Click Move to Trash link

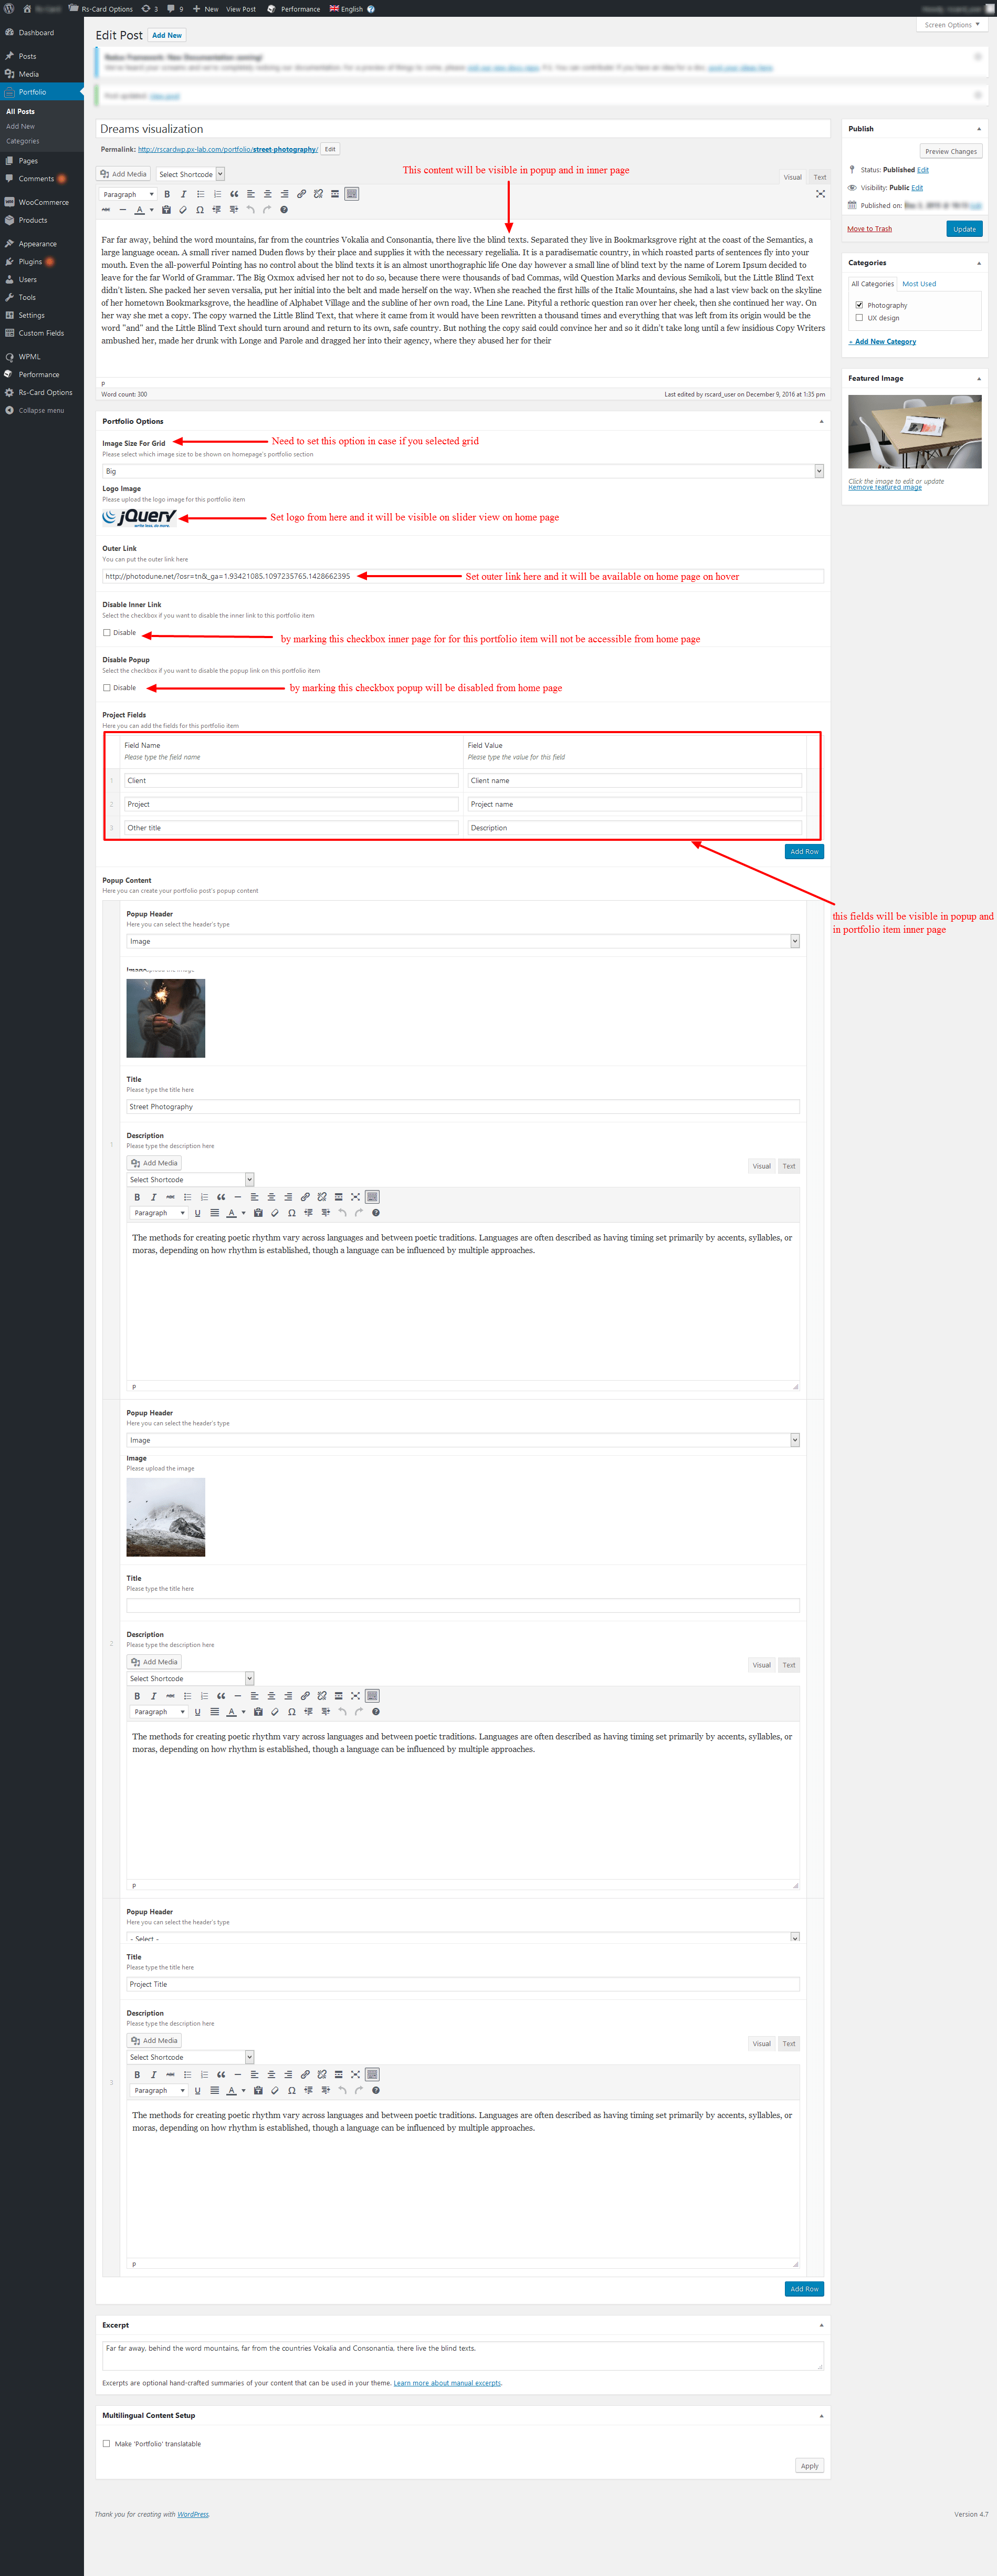[869, 229]
